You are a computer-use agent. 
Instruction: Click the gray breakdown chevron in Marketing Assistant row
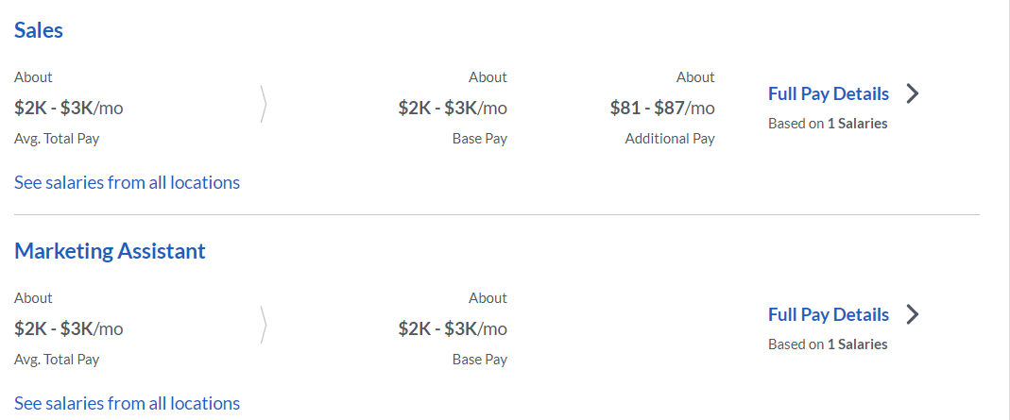click(263, 325)
